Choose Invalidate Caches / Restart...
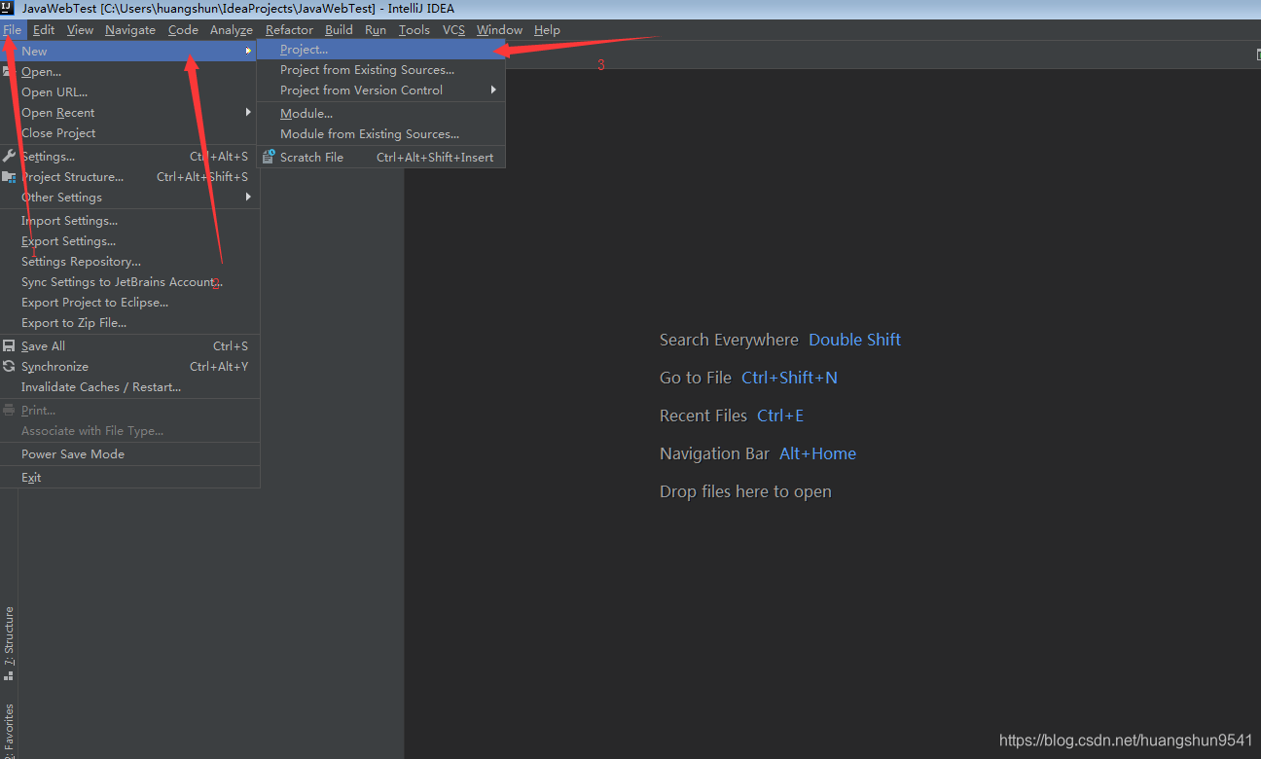This screenshot has height=759, width=1261. tap(130, 386)
